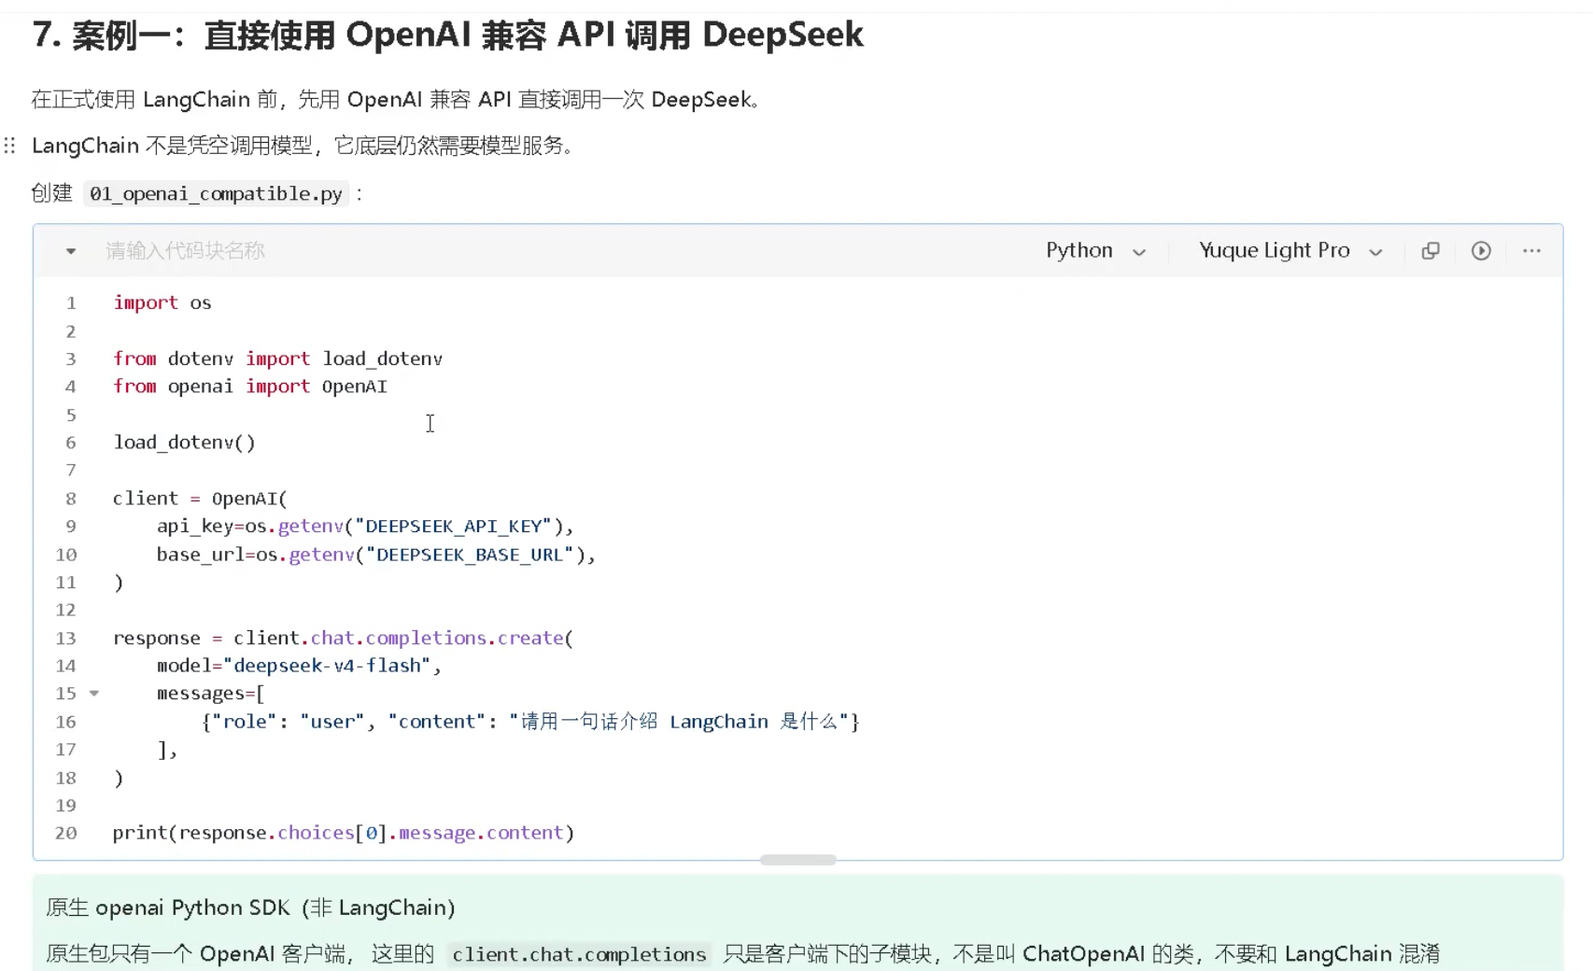Click line number 20 in gutter
1593x971 pixels.
pos(65,833)
